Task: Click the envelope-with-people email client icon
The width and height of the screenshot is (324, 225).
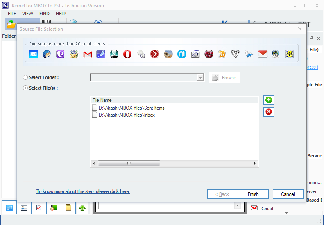Action: pyautogui.click(x=74, y=54)
